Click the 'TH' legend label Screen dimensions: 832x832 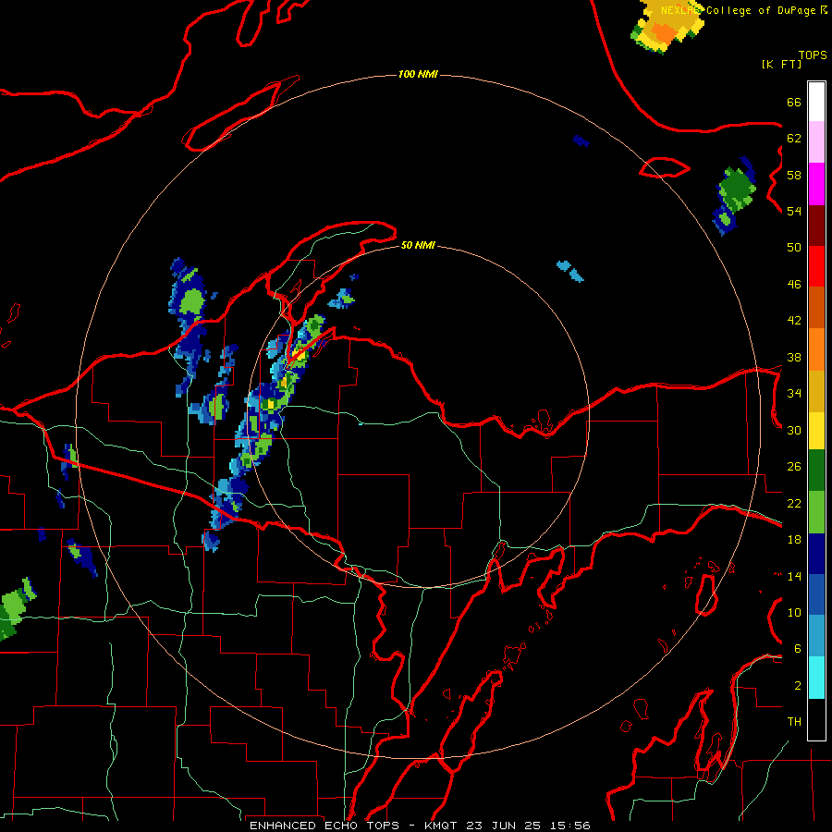tap(794, 722)
